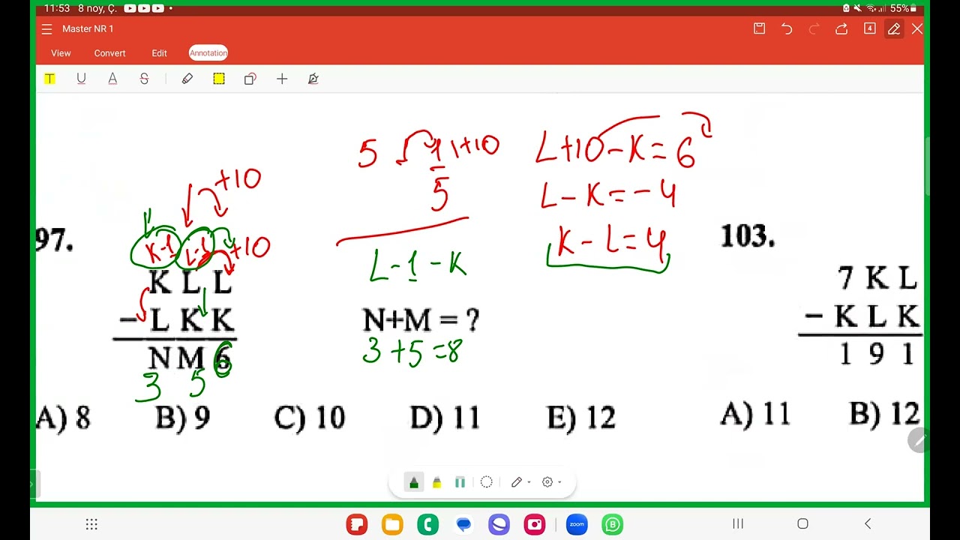Select the strikethrough annotation tool
The height and width of the screenshot is (540, 960).
pyautogui.click(x=144, y=79)
